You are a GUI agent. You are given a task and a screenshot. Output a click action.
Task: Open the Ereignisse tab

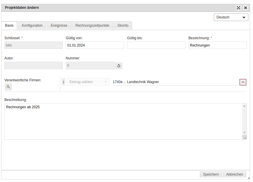pyautogui.click(x=59, y=25)
